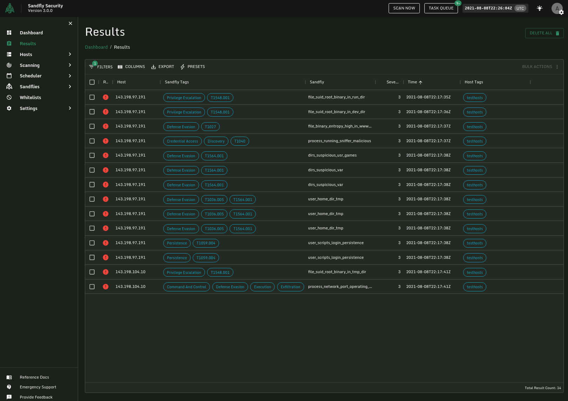Select checkbox for process_running_sniffer_malicious row
Viewport: 568px width, 401px height.
pyautogui.click(x=92, y=141)
